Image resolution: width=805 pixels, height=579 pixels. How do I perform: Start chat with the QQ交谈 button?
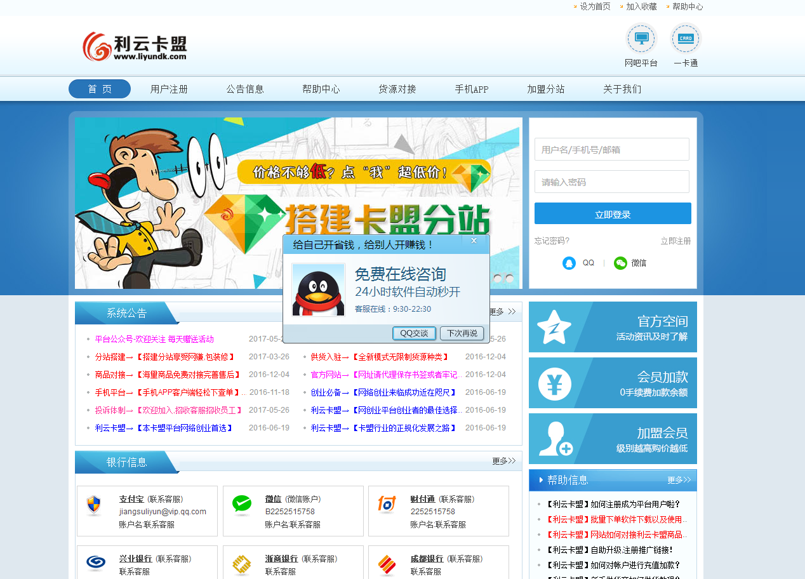414,333
